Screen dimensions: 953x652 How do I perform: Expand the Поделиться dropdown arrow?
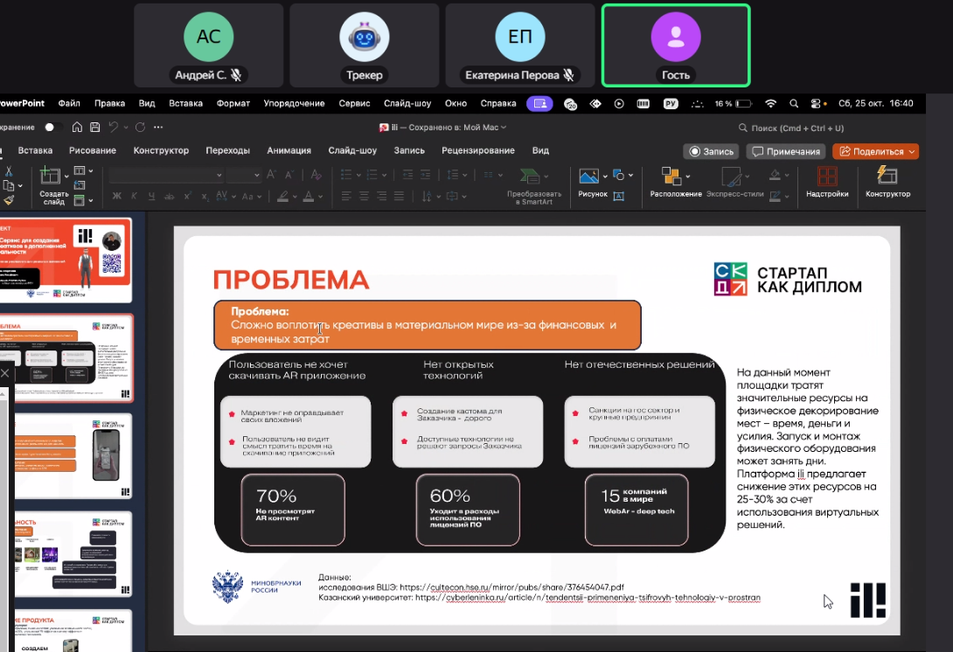coord(912,151)
